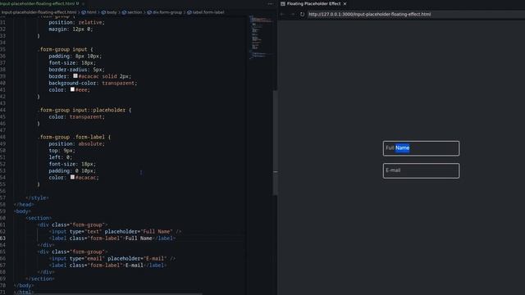Viewport: 525px width, 295px height.
Task: Open color picker for label color #acacac
Action: click(x=72, y=177)
